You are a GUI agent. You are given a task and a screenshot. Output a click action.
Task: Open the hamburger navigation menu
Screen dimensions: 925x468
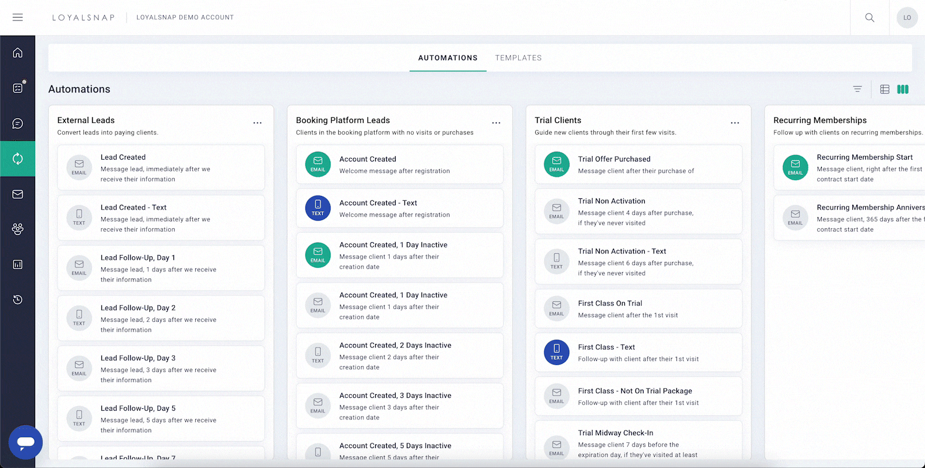coord(18,18)
